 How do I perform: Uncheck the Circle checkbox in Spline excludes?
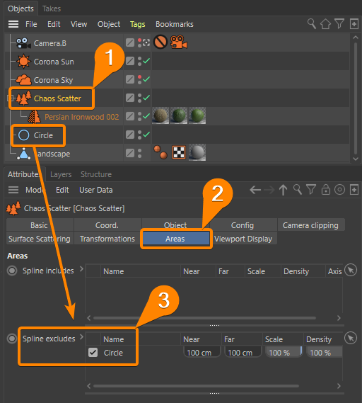[93, 353]
